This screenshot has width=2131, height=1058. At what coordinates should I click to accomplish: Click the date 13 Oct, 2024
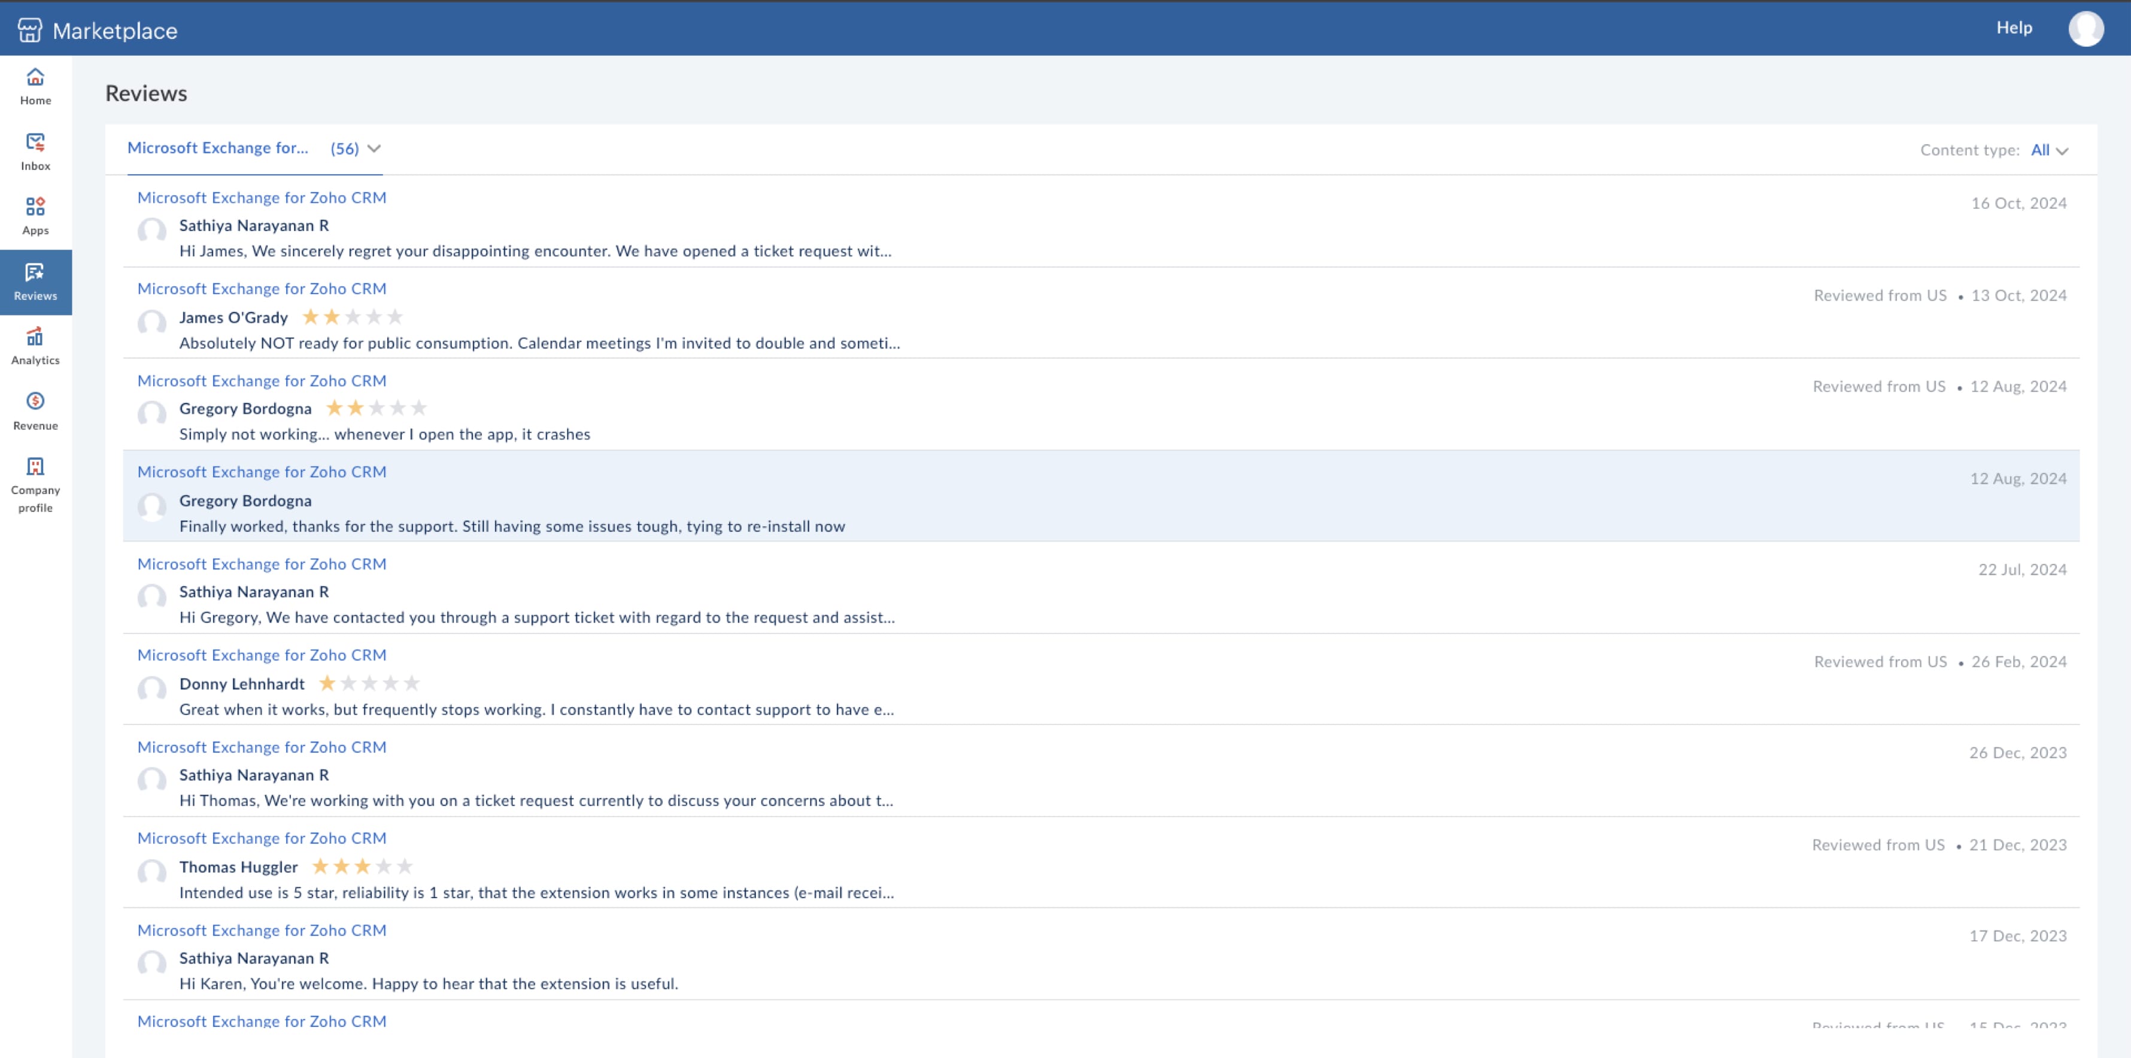click(x=2018, y=295)
